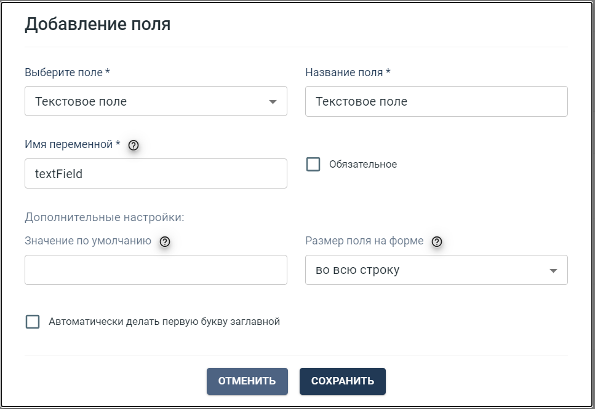595x409 pixels.
Task: Click help icon beside "Значение по умолчанию"
Action: [x=164, y=242]
